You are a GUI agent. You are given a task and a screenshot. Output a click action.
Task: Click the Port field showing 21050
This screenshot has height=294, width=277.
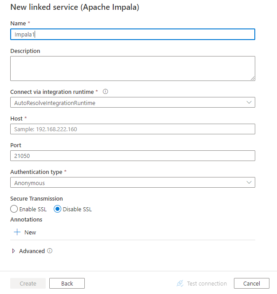coord(132,156)
